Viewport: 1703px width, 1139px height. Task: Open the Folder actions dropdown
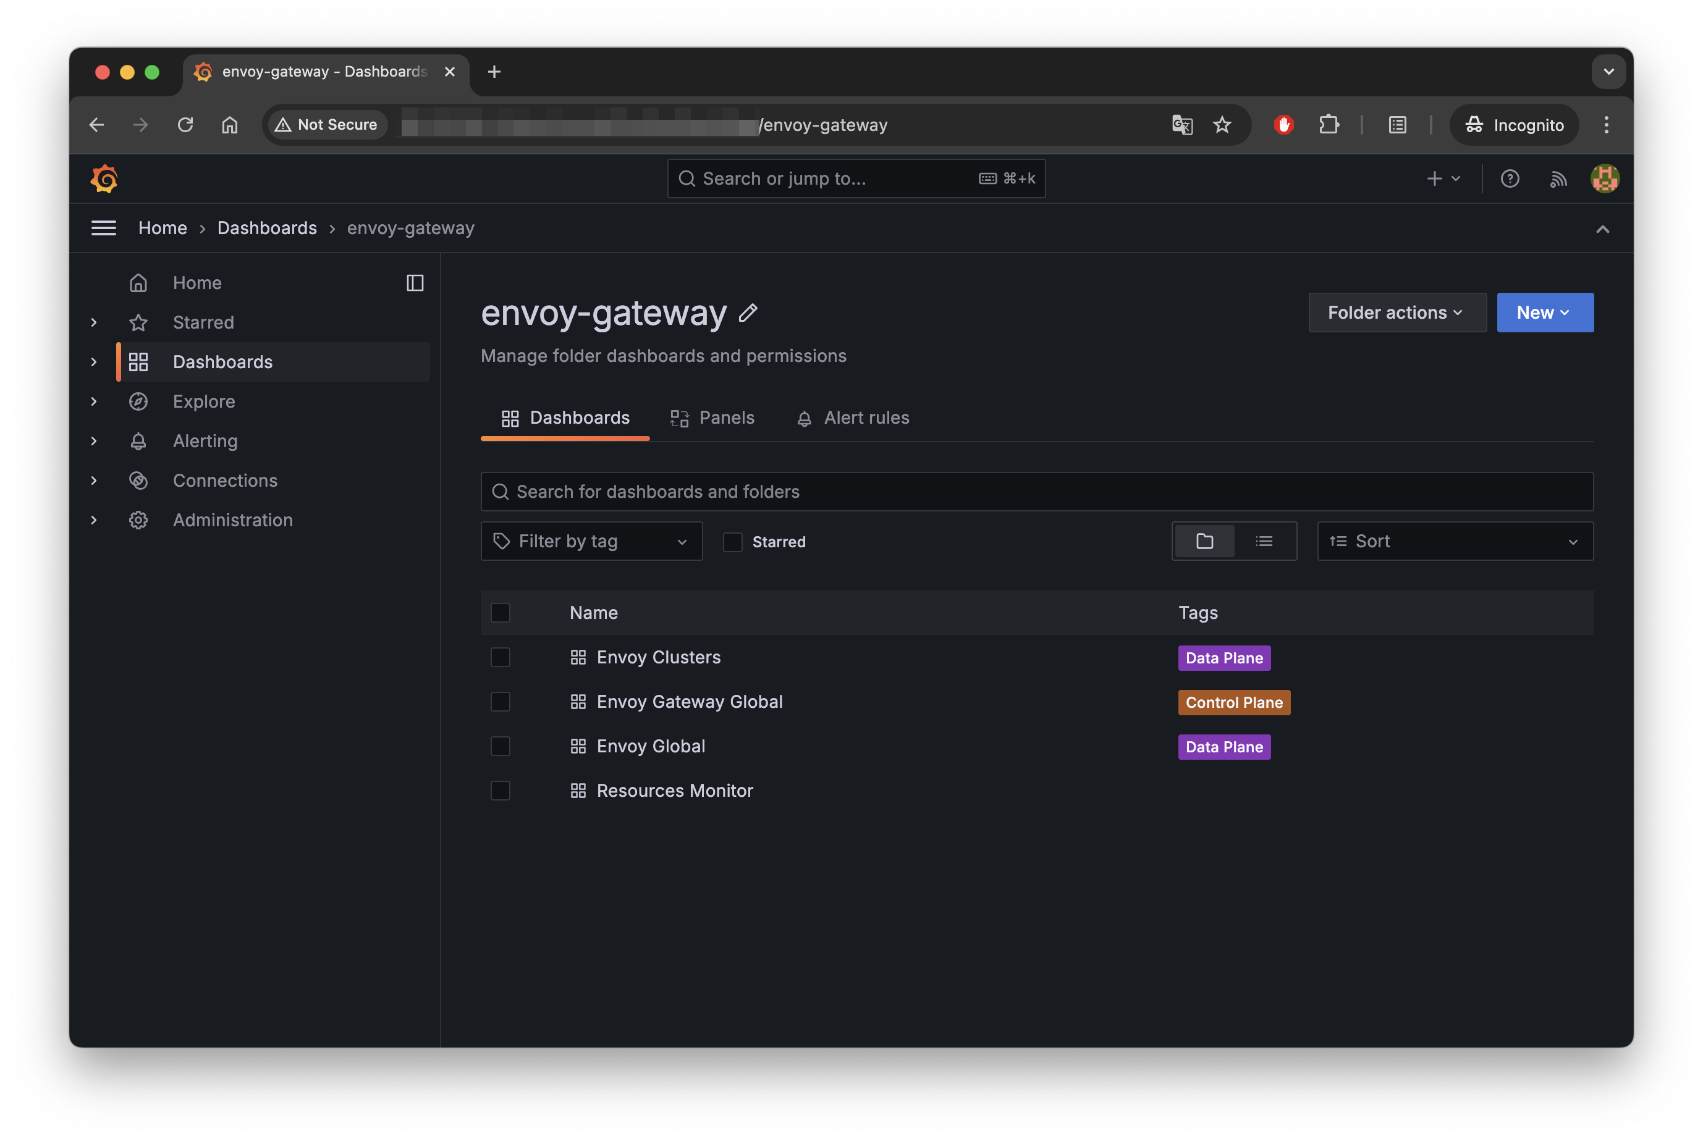1397,313
